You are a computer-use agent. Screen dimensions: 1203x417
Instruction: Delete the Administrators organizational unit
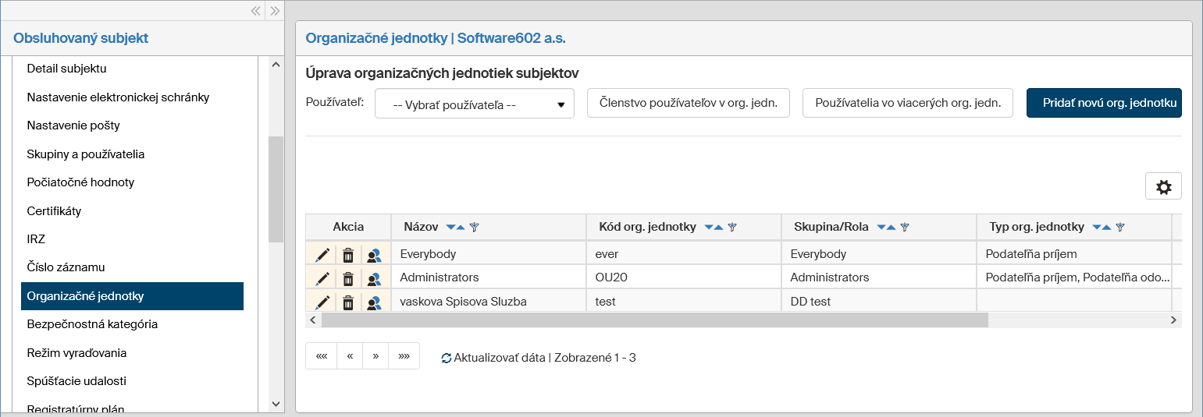(348, 278)
